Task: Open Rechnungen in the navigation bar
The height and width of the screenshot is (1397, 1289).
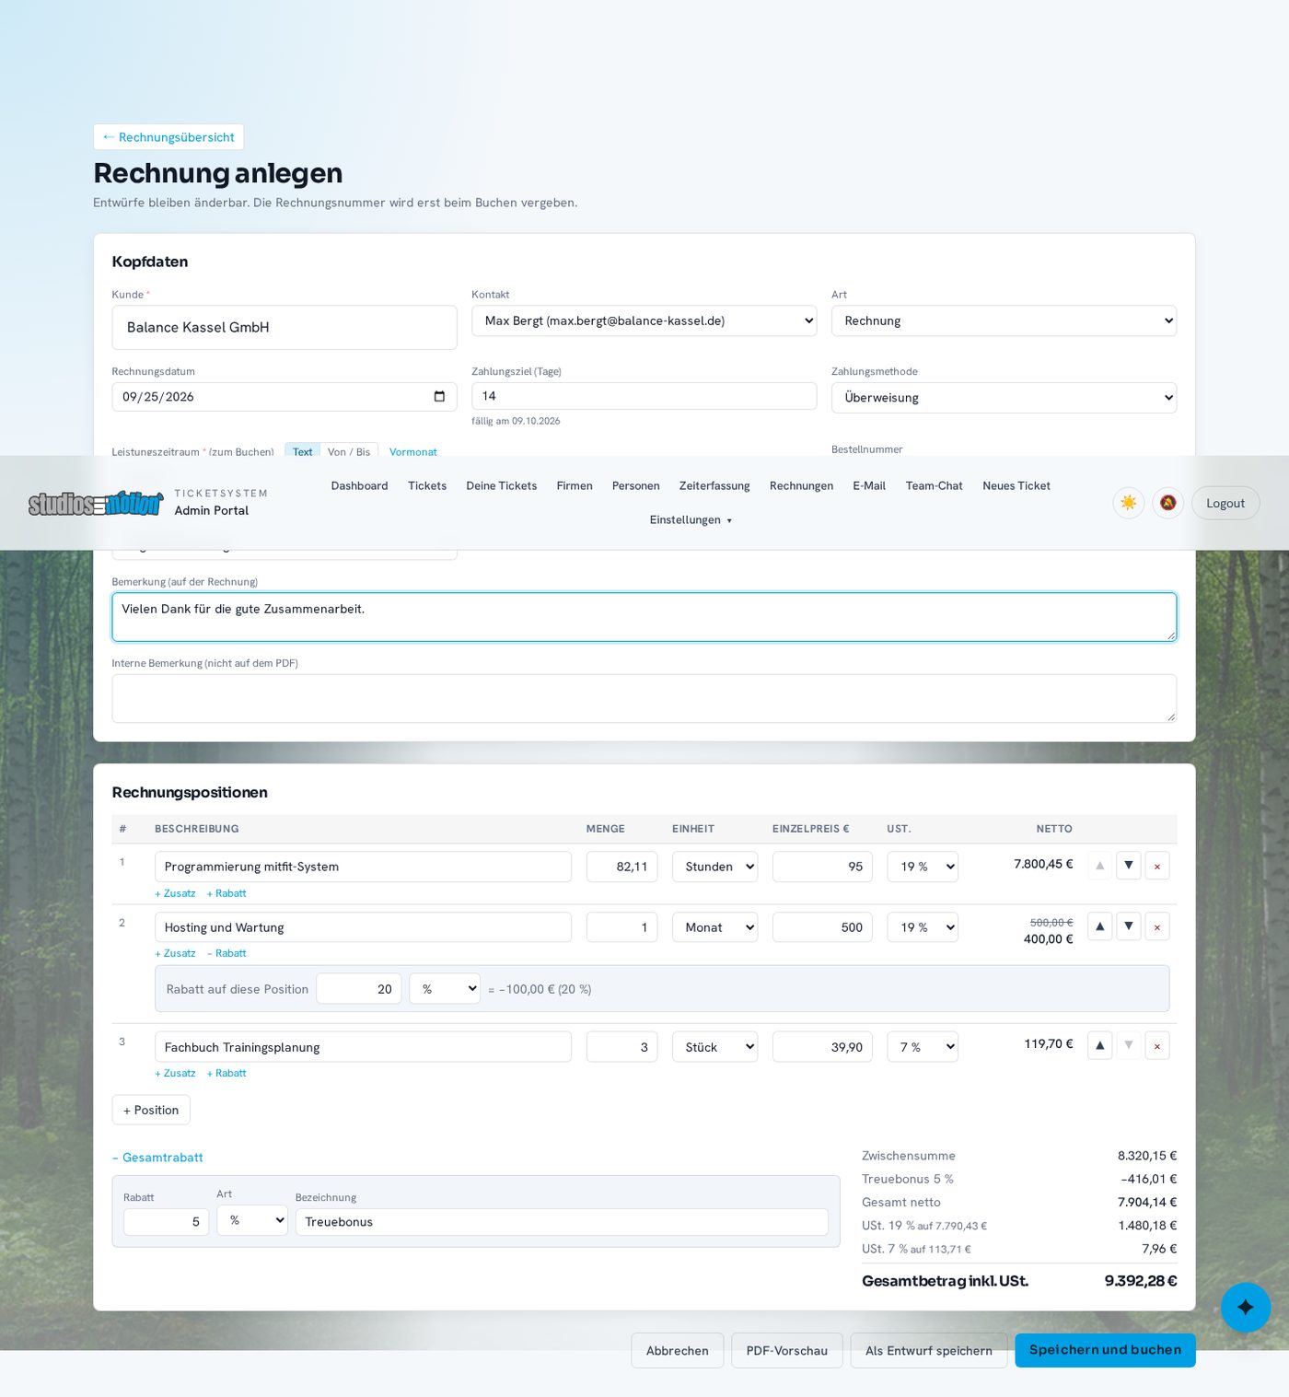Action: tap(801, 485)
